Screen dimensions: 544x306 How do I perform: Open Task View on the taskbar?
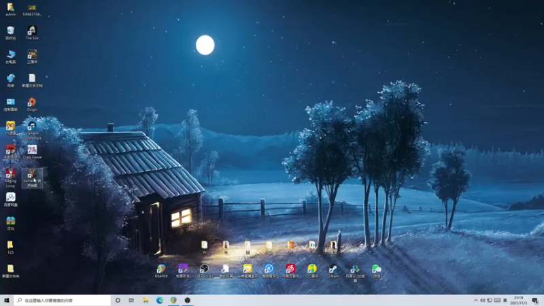coord(131,300)
